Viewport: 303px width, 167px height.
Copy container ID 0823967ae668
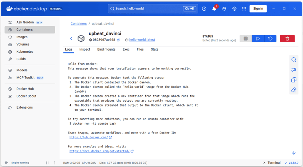118,40
